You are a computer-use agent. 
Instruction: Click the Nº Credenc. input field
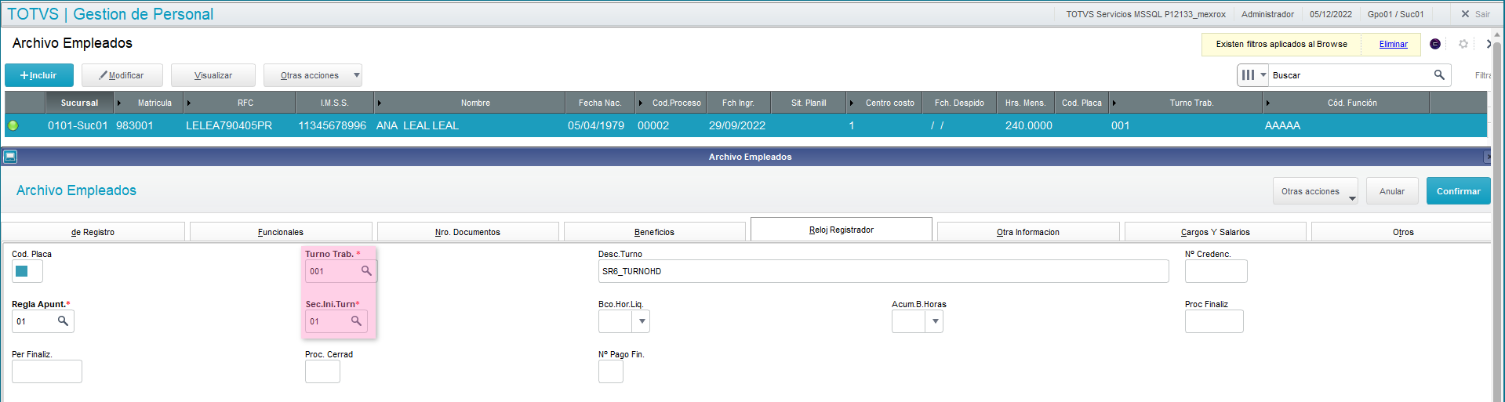tap(1216, 271)
